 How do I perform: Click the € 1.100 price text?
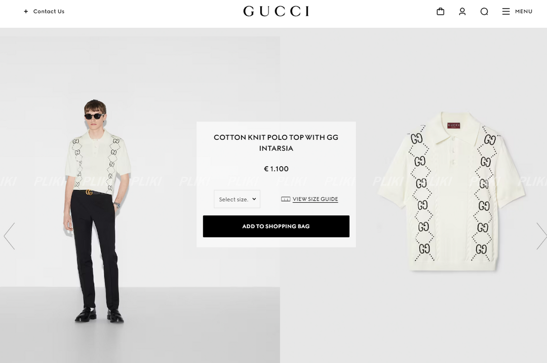pyautogui.click(x=276, y=169)
